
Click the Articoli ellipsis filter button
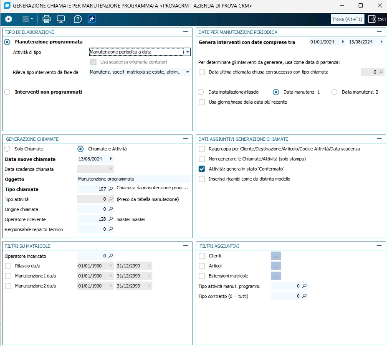click(x=276, y=266)
